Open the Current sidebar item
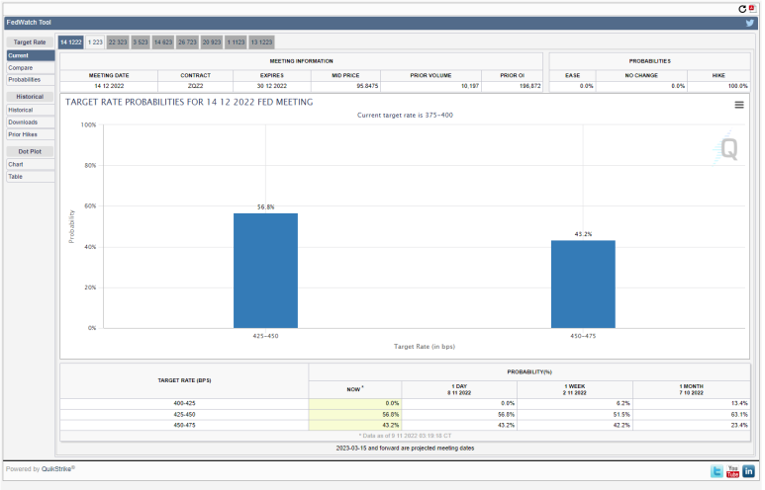This screenshot has width=765, height=490. click(31, 55)
